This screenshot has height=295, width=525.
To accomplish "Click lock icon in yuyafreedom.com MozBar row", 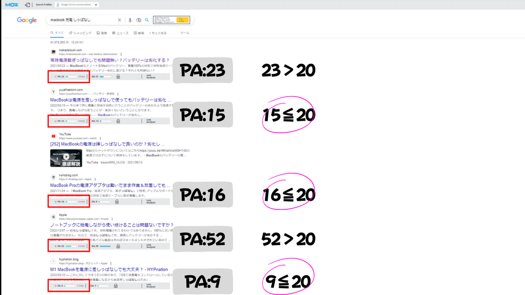I will pos(118,121).
